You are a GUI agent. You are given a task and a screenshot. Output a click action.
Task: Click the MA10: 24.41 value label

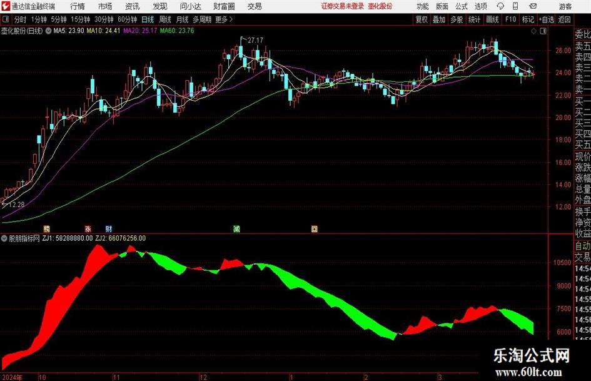[x=103, y=31]
